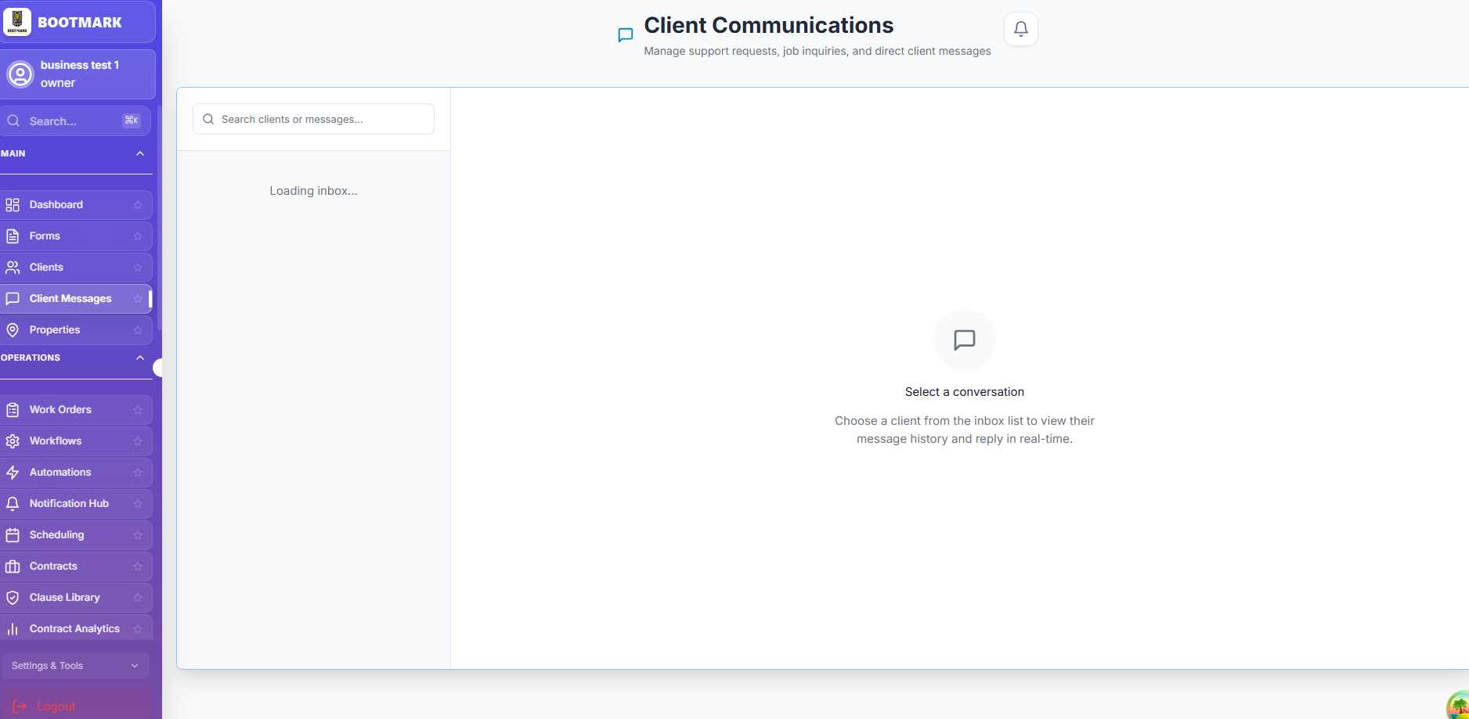Screen dimensions: 1469x719
Task: Click the Loading inbox... text
Action: (x=313, y=191)
